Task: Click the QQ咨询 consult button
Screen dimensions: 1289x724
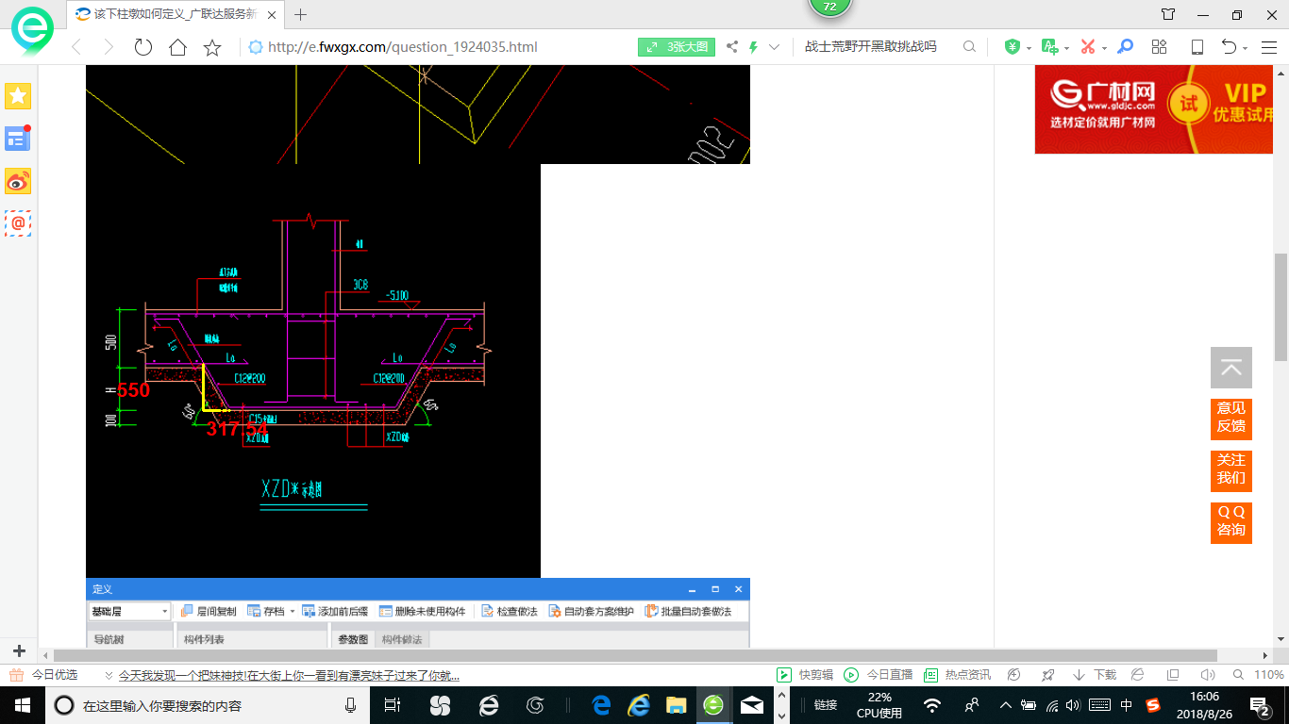Action: (x=1231, y=522)
